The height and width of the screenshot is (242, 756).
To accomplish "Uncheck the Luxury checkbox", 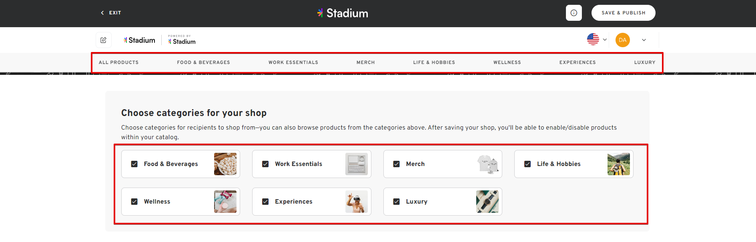I will (x=397, y=202).
